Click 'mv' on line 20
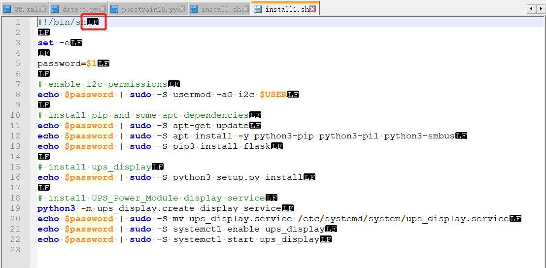 [178, 219]
